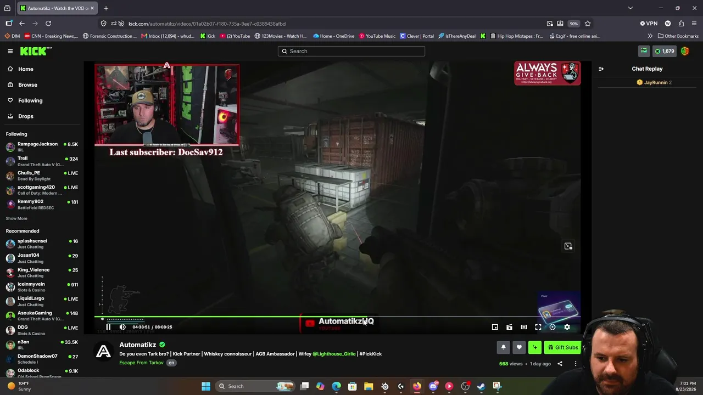Open the 1,679 Kick points balance
Screen dimensions: 703x395
pyautogui.click(x=665, y=51)
